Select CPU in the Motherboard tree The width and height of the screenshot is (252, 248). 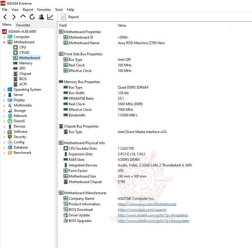pos(23,47)
